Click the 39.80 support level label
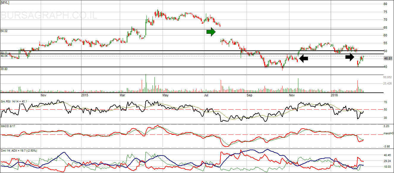 click(x=4, y=69)
